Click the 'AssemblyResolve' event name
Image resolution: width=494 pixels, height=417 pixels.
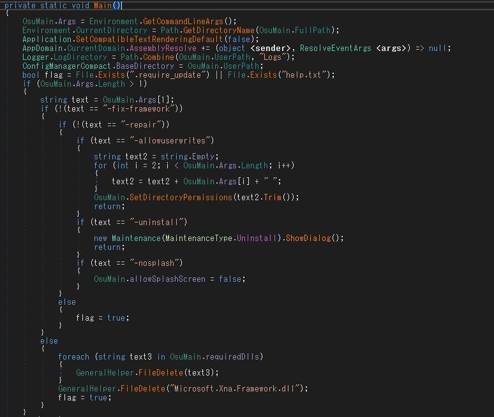163,48
